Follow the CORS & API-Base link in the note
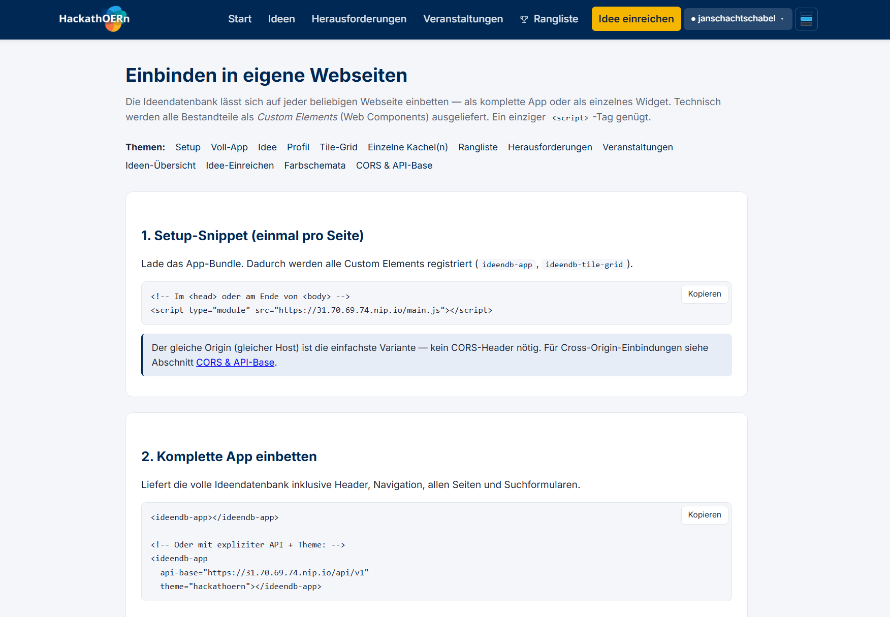The height and width of the screenshot is (617, 890). 235,363
